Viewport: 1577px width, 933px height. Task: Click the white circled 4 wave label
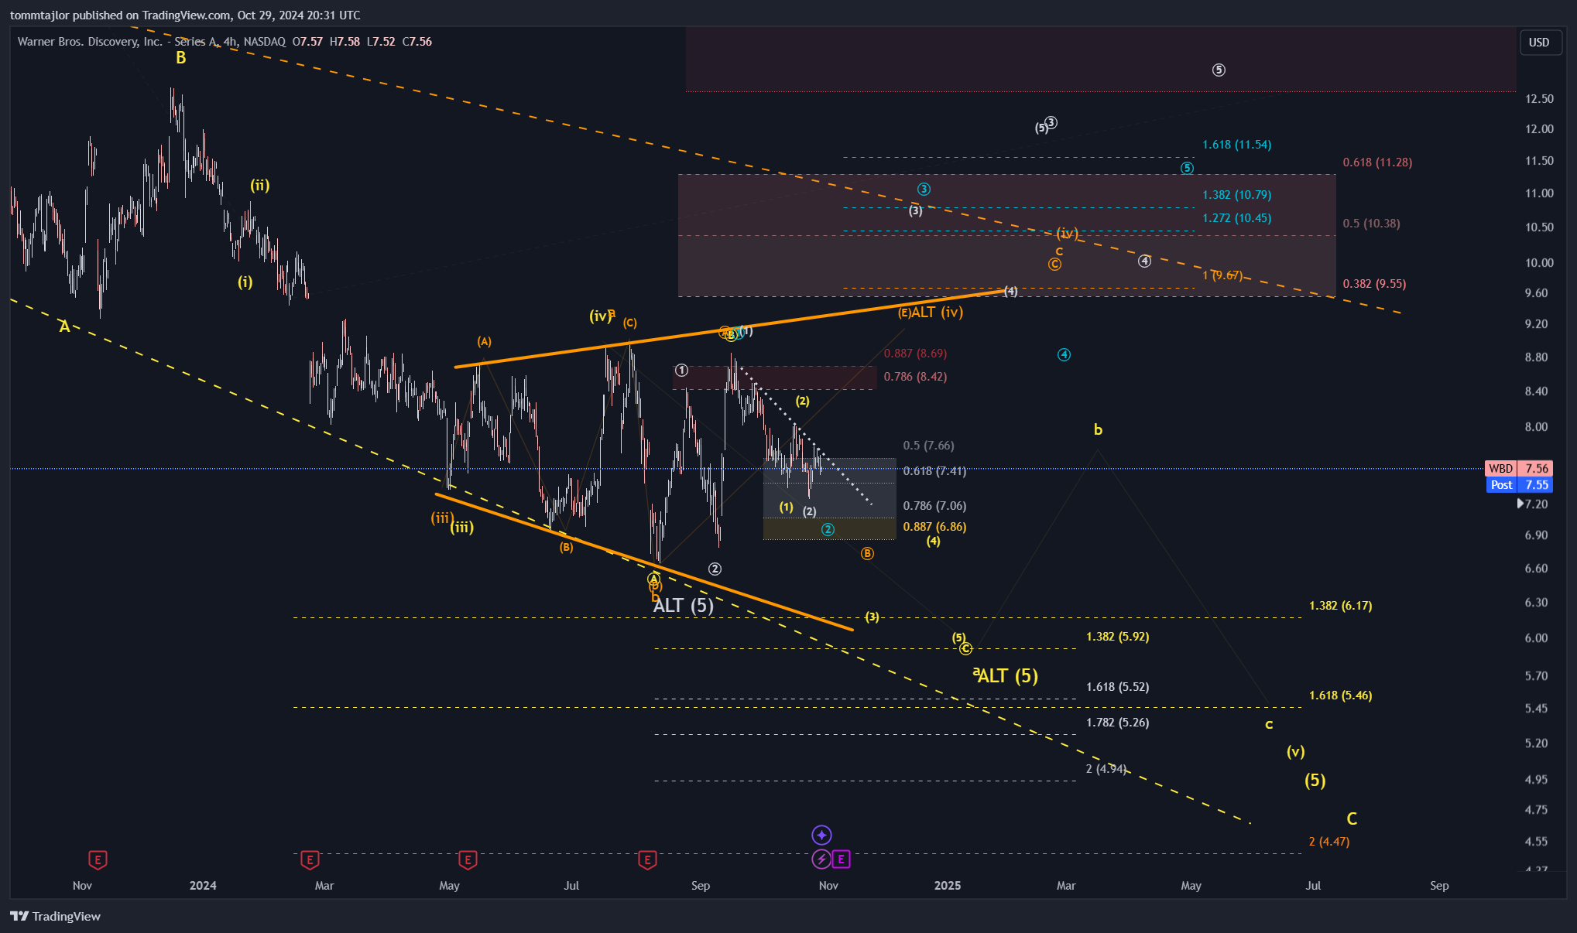[1144, 261]
